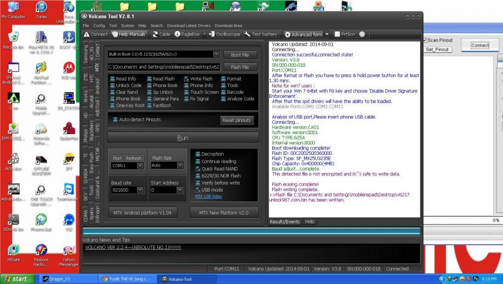The height and width of the screenshot is (284, 503).
Task: Open the File menu
Action: (x=85, y=26)
